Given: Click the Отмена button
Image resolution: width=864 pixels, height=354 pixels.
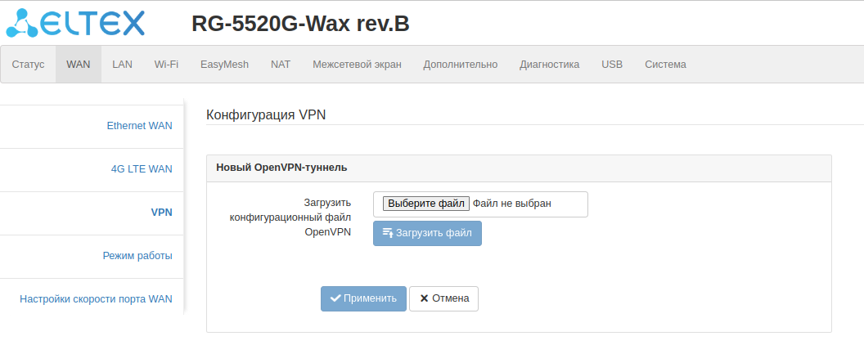Looking at the screenshot, I should click(x=443, y=298).
